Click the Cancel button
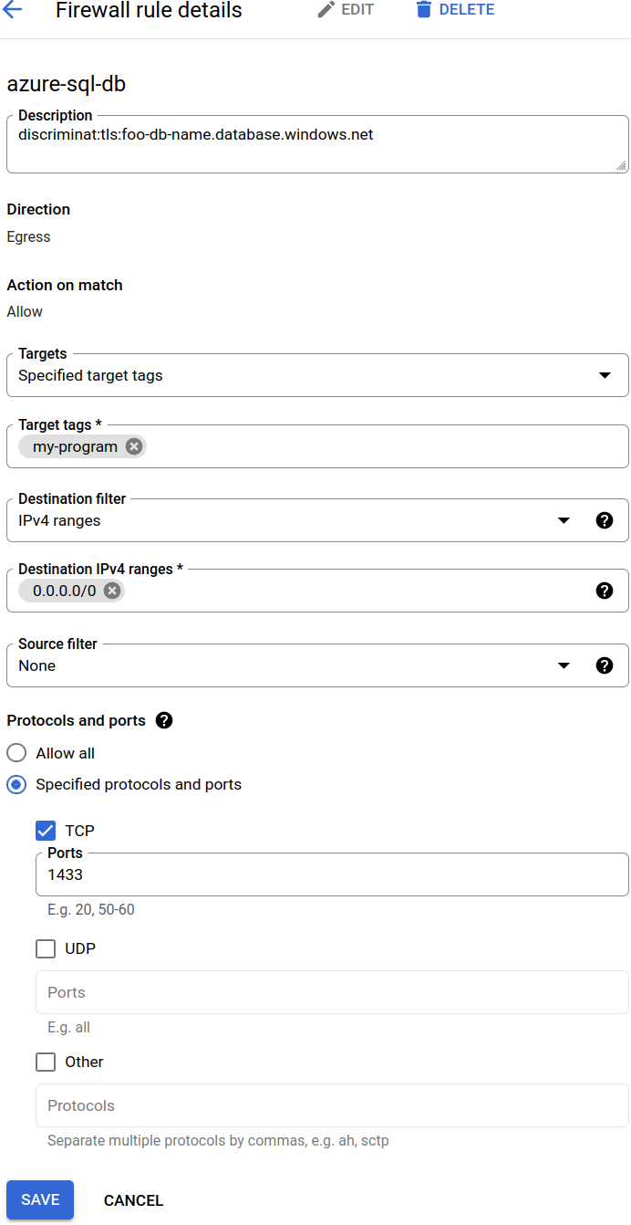The image size is (631, 1225). click(133, 1200)
